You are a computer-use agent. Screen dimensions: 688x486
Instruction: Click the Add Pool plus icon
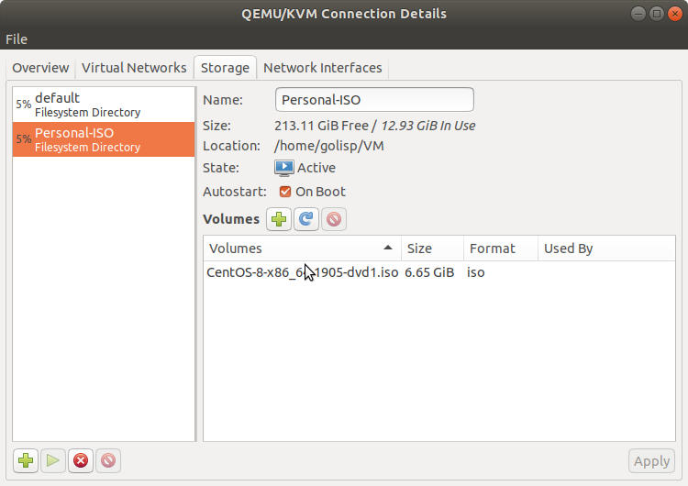point(26,461)
